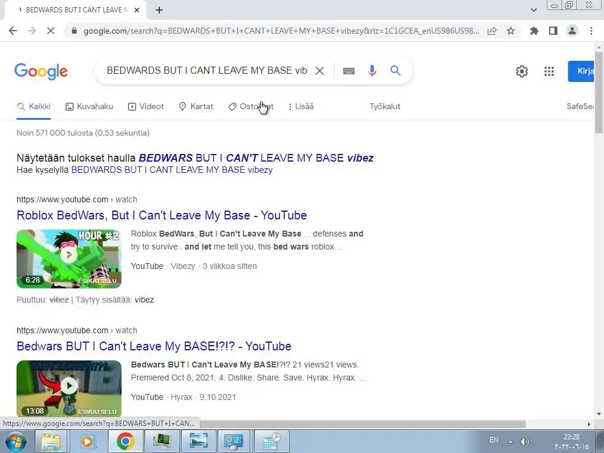The height and width of the screenshot is (453, 604).
Task: Open Google apps grid
Action: [x=549, y=71]
